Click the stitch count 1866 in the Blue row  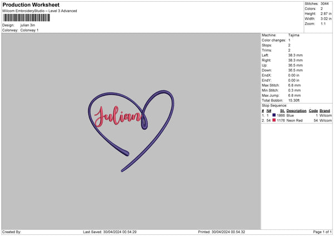coord(281,115)
